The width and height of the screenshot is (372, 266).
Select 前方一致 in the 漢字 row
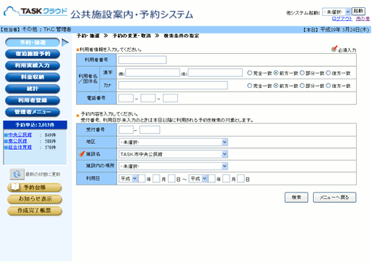276,73
